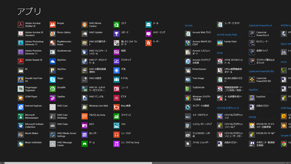The height and width of the screenshot is (164, 291).
Task: Open the ストア (Store) icon
Action: point(116,24)
